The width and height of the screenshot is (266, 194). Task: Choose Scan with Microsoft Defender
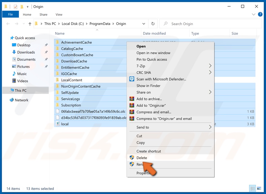point(161,79)
